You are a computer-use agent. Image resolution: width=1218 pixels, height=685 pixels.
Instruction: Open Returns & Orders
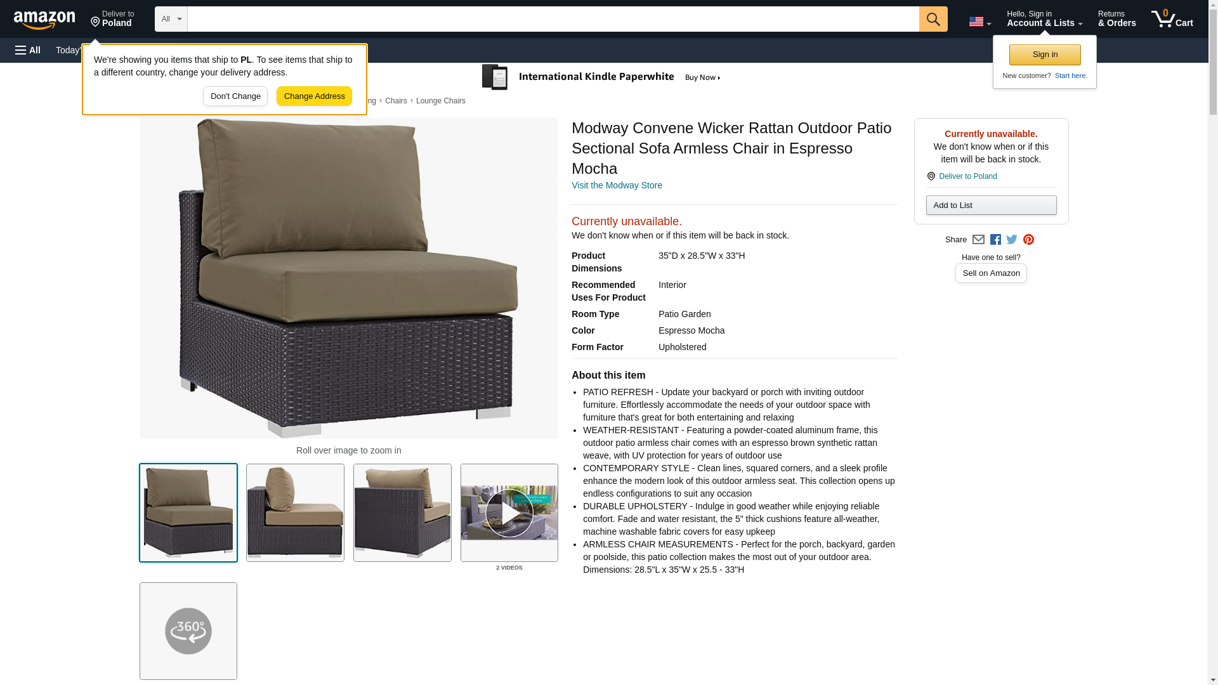(1116, 19)
